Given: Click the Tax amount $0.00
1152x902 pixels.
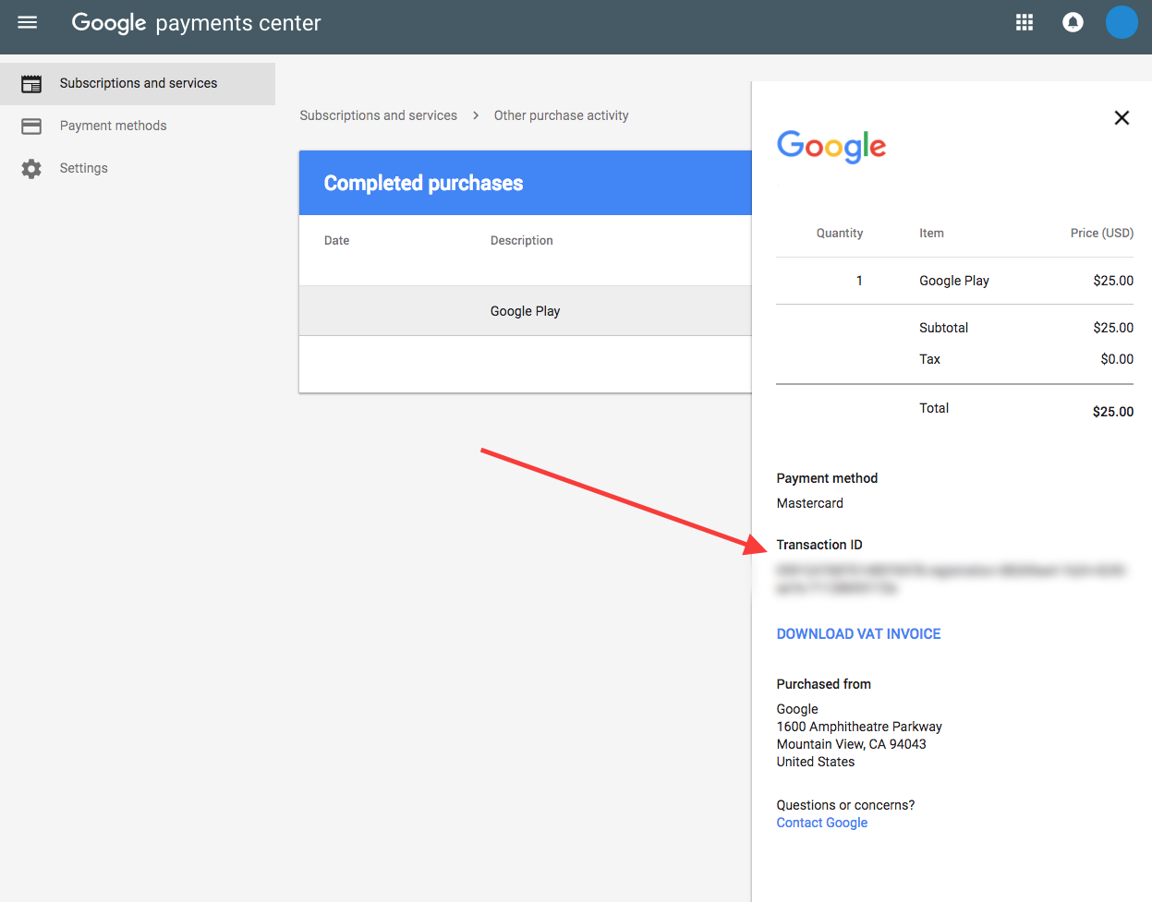Looking at the screenshot, I should tap(1117, 359).
